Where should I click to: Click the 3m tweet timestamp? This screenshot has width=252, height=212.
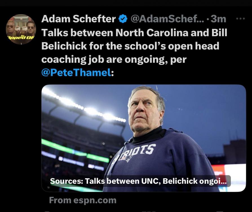pos(218,19)
